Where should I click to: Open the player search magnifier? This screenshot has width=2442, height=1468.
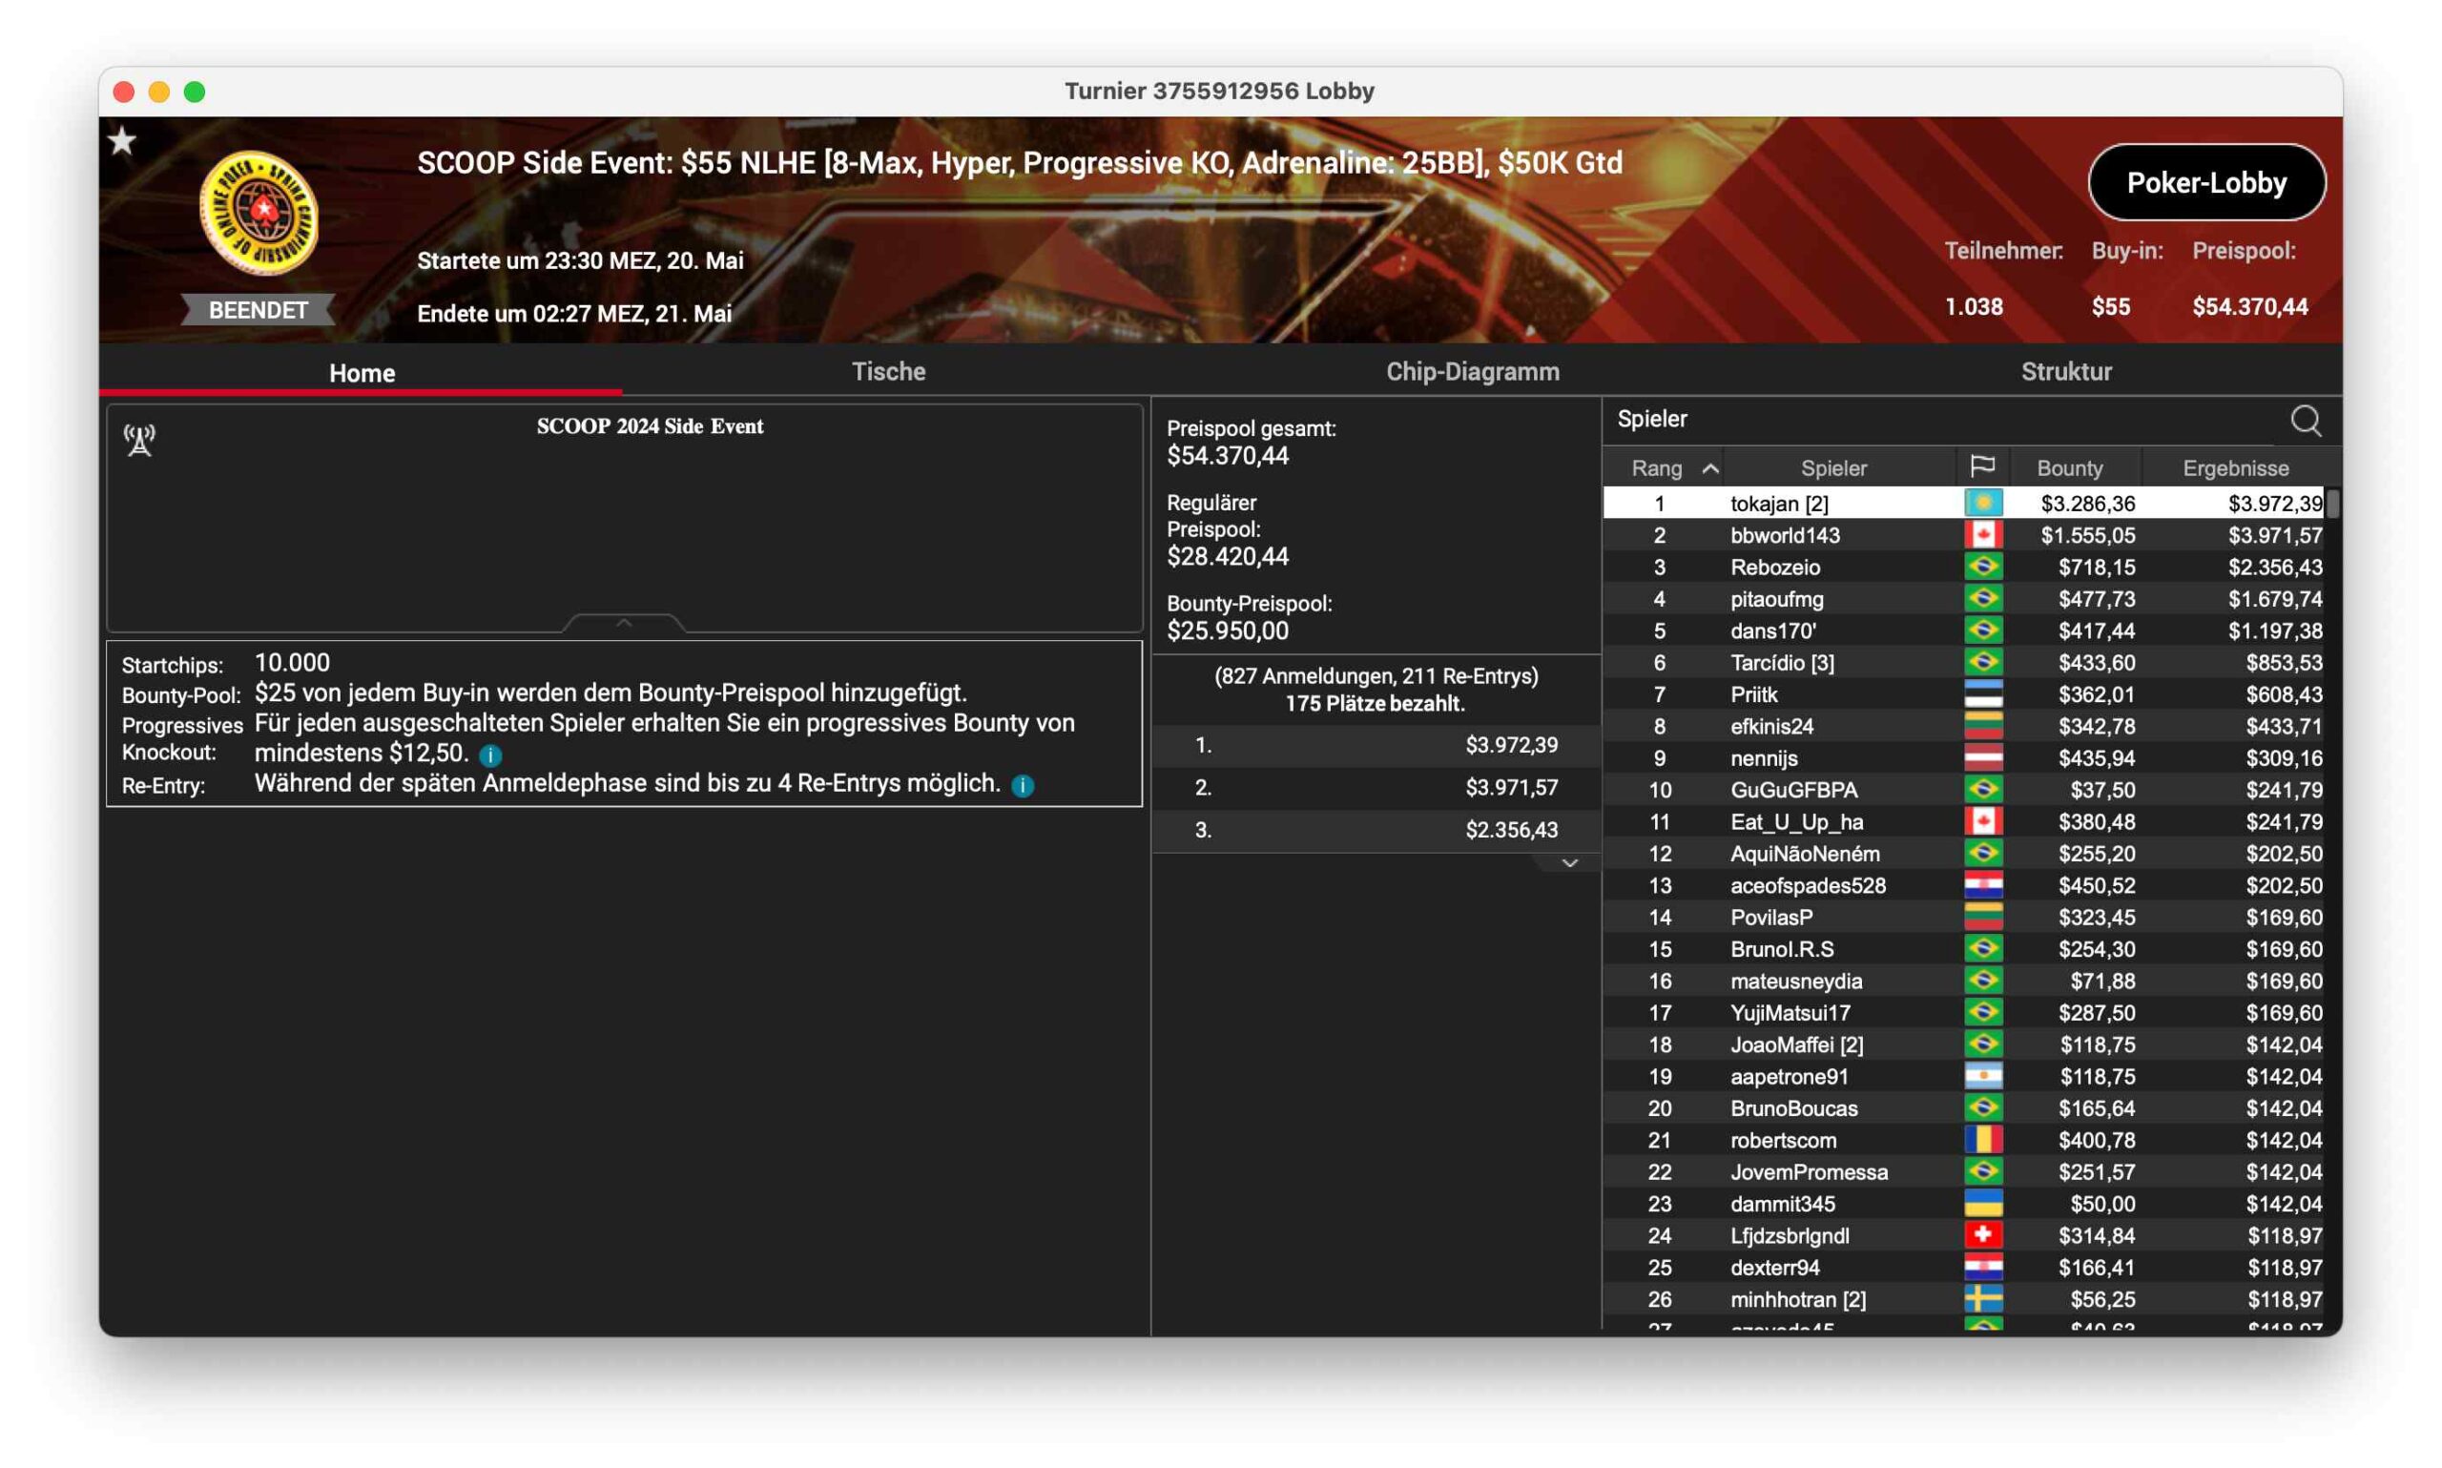pos(2305,422)
